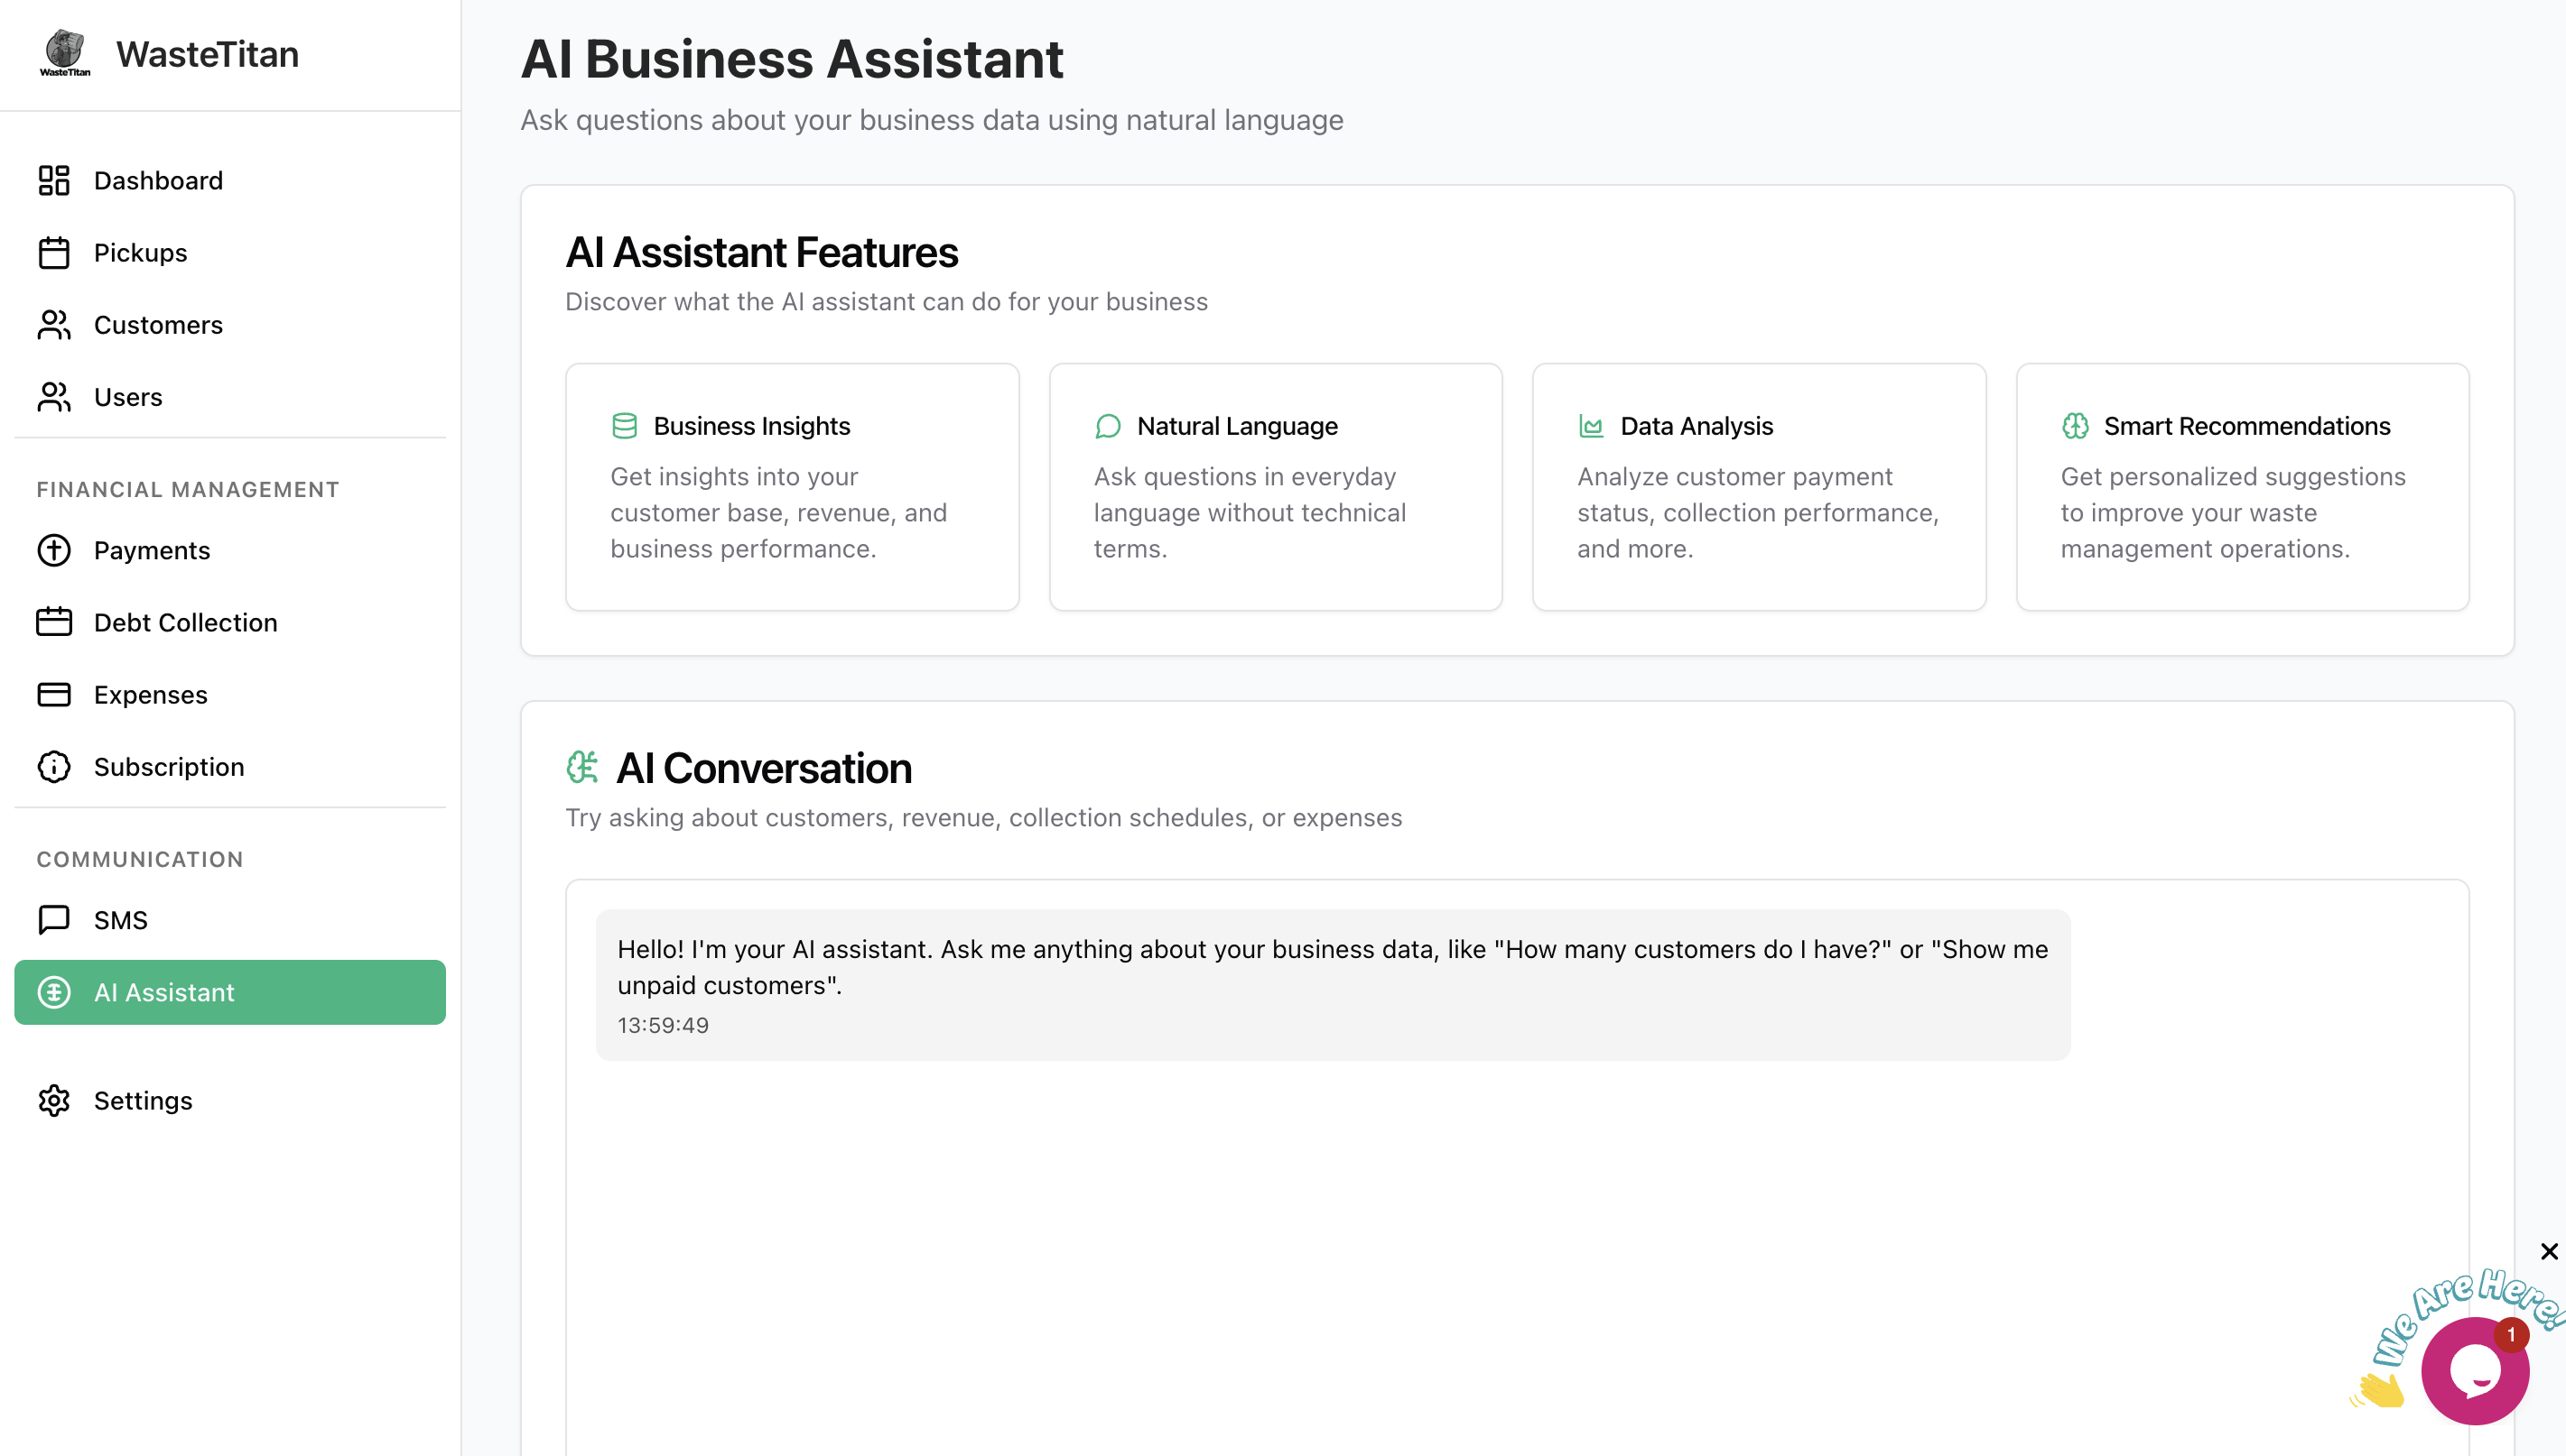Open Settings from the sidebar
The height and width of the screenshot is (1456, 2566).
click(x=230, y=1100)
